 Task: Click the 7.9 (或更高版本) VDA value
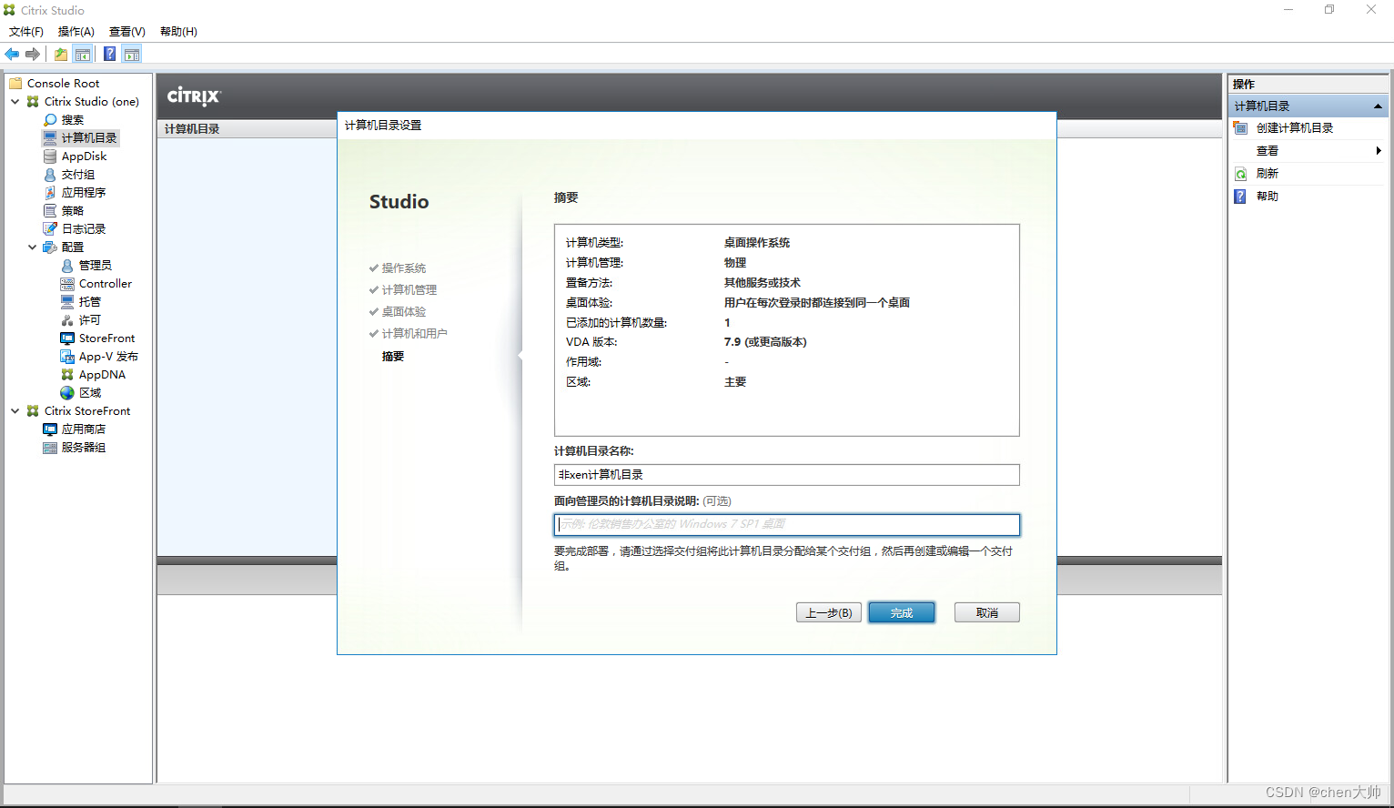tap(765, 342)
